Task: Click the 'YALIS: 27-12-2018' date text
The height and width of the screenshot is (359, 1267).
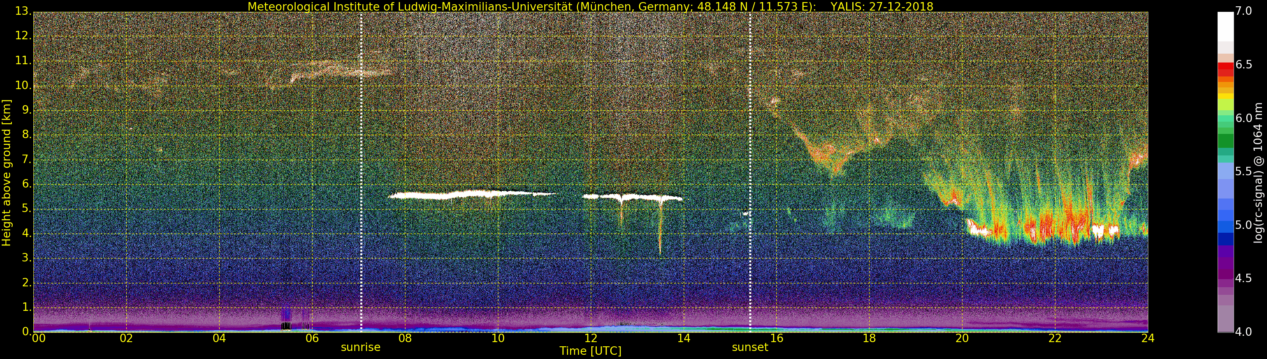Action: (882, 6)
